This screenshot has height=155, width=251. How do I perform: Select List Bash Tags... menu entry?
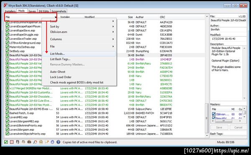click(x=79, y=59)
